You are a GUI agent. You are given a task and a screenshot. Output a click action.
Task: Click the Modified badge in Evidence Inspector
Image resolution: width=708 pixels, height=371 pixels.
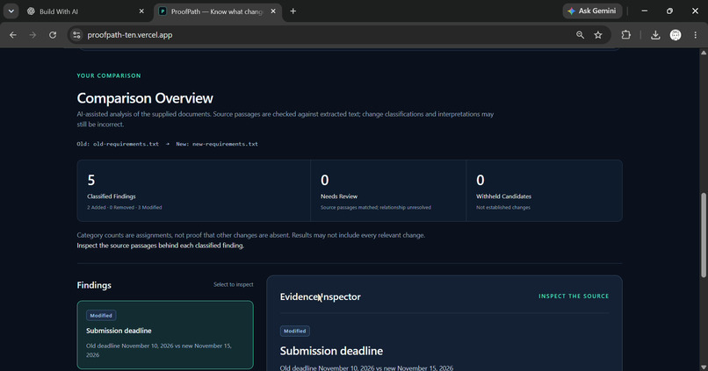pos(295,331)
